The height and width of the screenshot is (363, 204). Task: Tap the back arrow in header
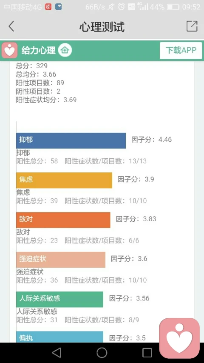[11, 26]
